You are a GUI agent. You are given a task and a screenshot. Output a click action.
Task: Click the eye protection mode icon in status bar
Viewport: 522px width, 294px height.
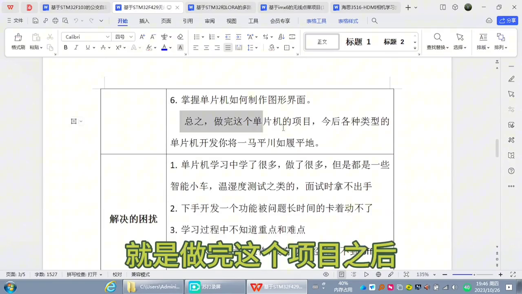click(x=326, y=274)
